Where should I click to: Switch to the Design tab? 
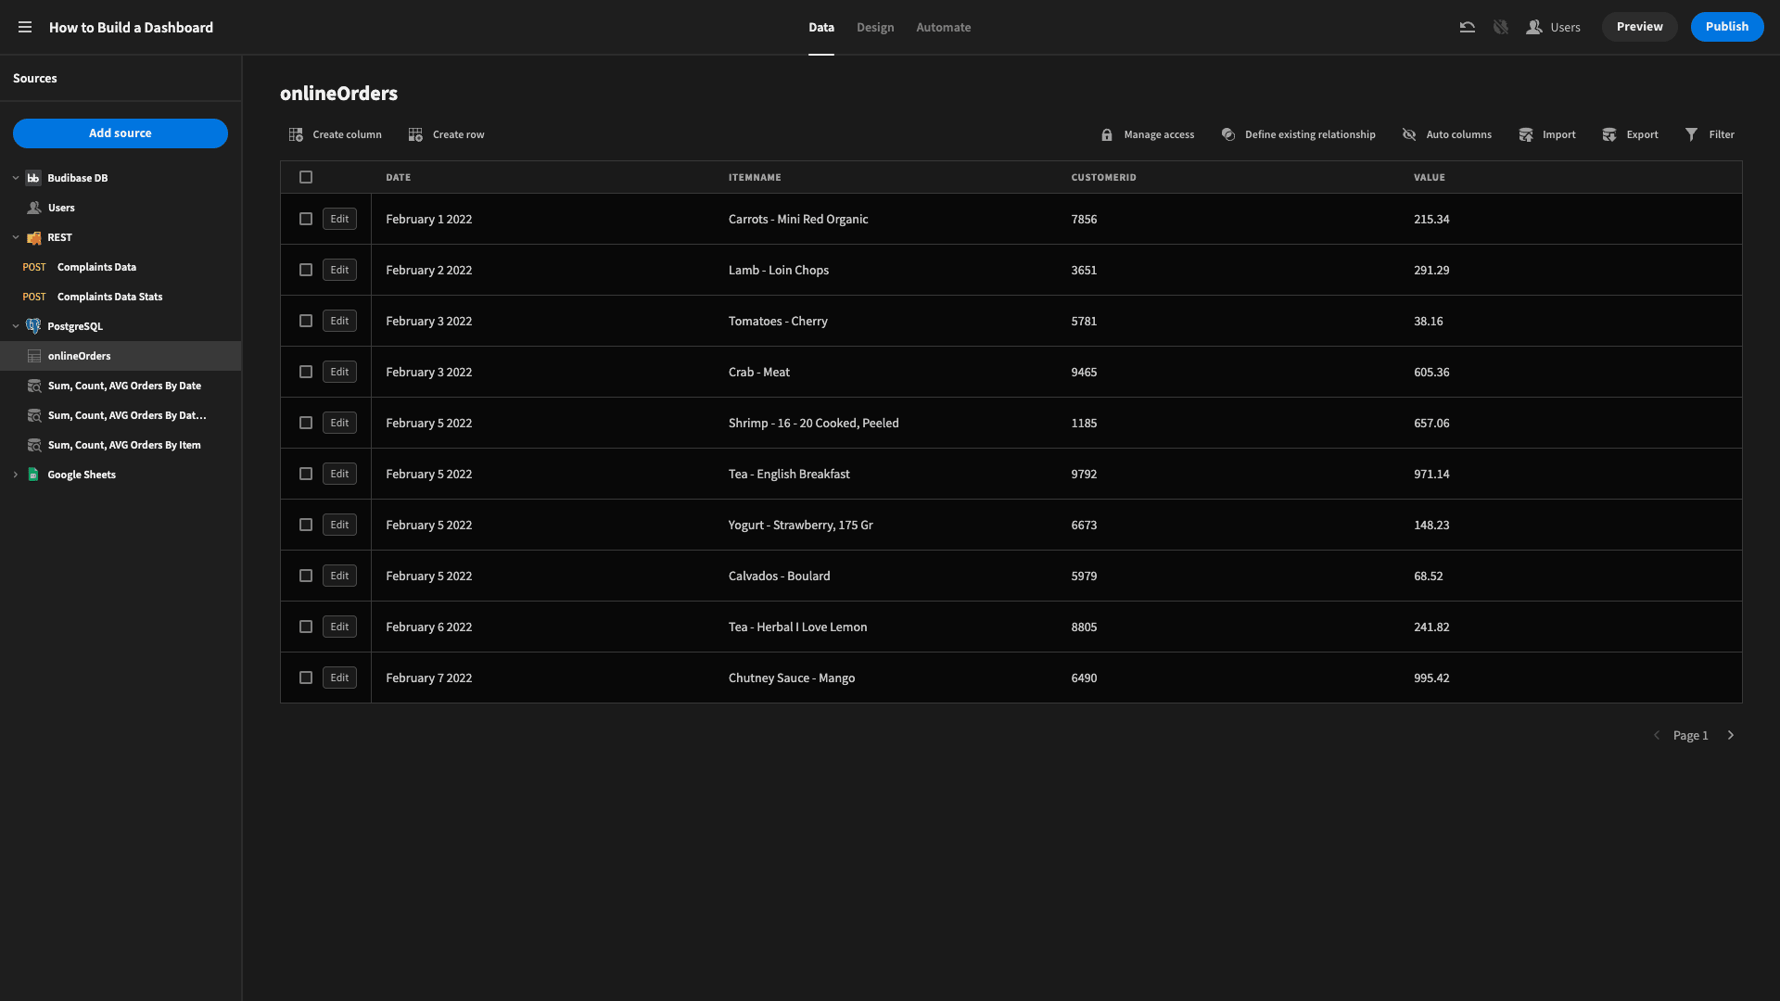pyautogui.click(x=875, y=27)
